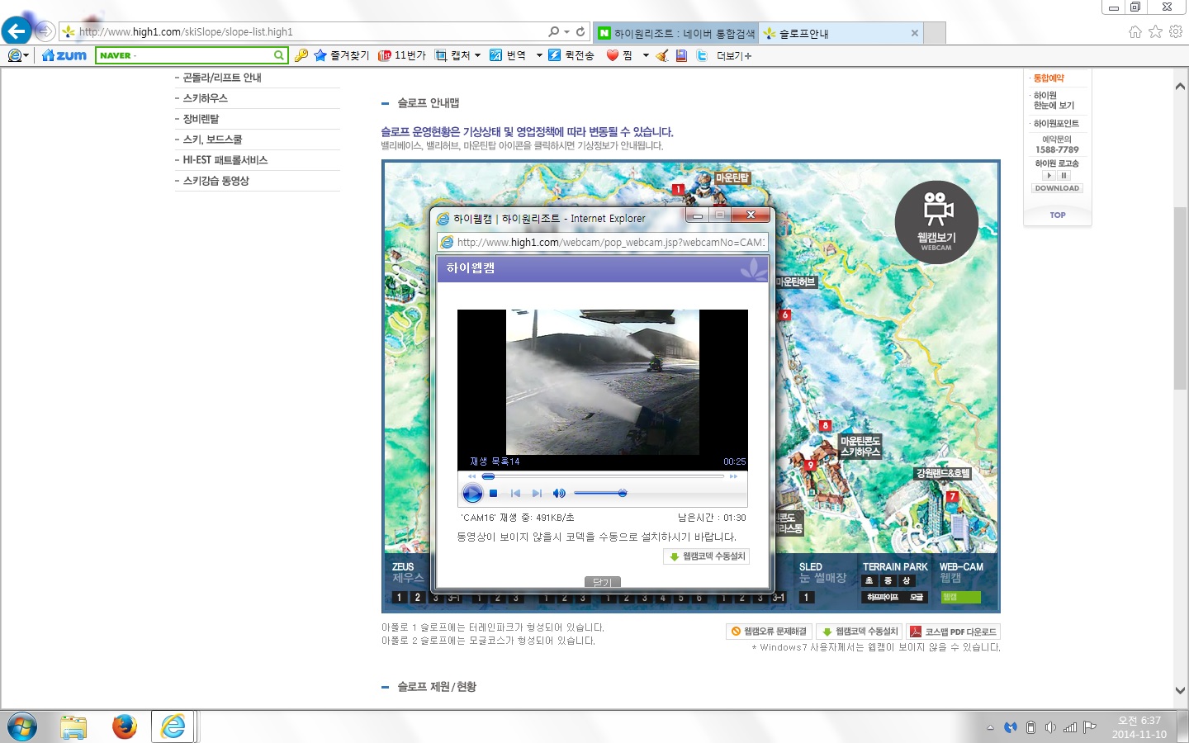Click the 웹캠보기 WEBCAM camera icon
This screenshot has width=1189, height=743.
pyautogui.click(x=936, y=222)
